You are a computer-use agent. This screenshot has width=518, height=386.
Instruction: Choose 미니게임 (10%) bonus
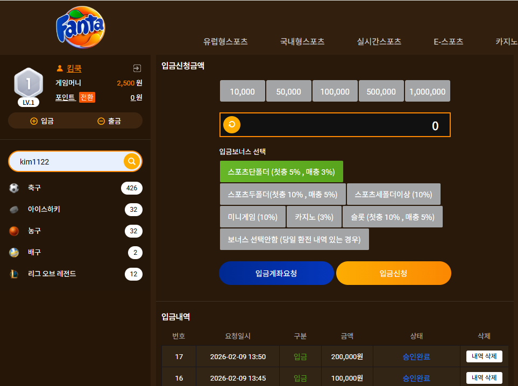253,217
